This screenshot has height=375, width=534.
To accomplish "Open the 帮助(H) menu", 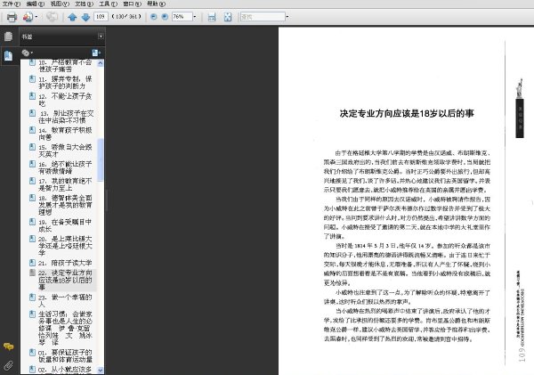I will pos(157,4).
